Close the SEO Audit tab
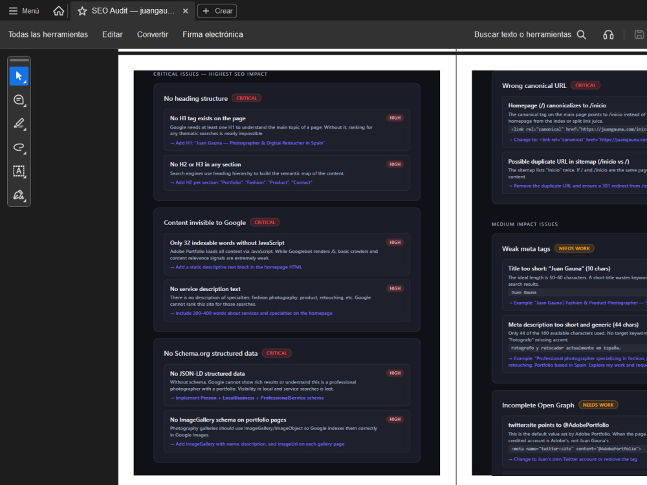This screenshot has height=485, width=647. point(186,11)
